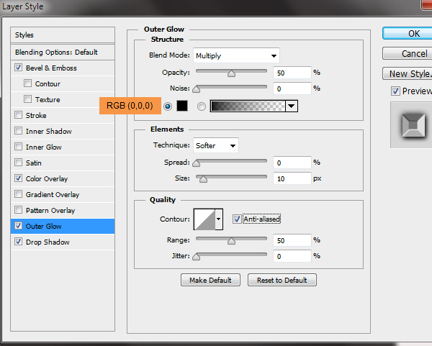Click the Size value input field

coord(291,178)
